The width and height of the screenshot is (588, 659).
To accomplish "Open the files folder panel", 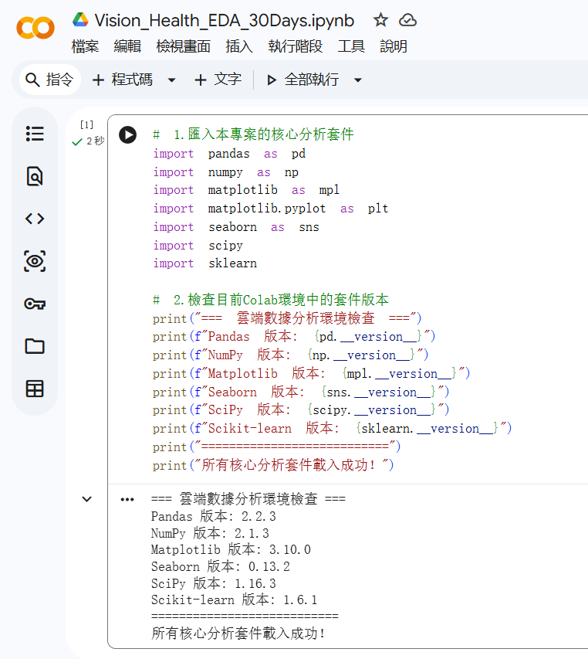I will [35, 346].
